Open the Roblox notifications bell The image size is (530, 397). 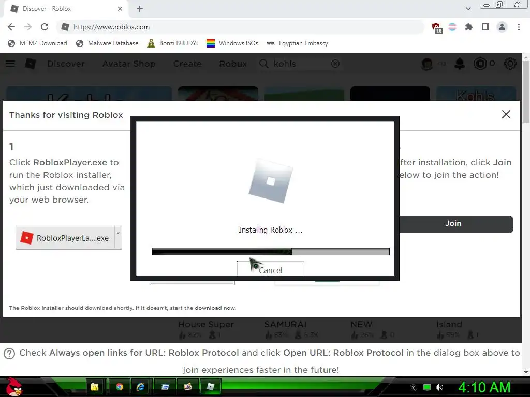(x=460, y=64)
